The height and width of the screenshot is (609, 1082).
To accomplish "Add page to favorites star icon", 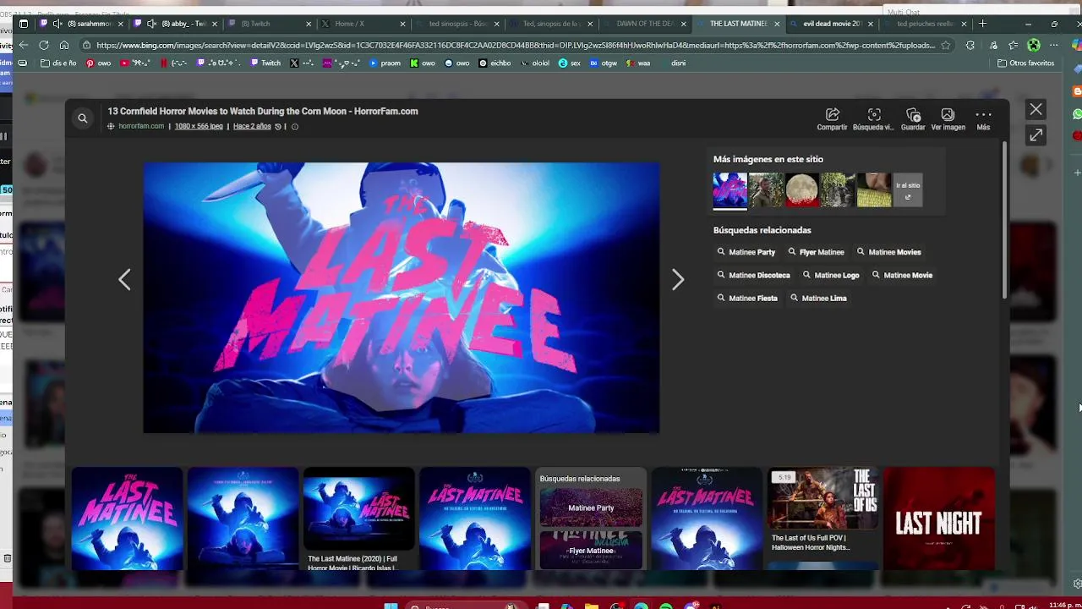I will pyautogui.click(x=946, y=45).
